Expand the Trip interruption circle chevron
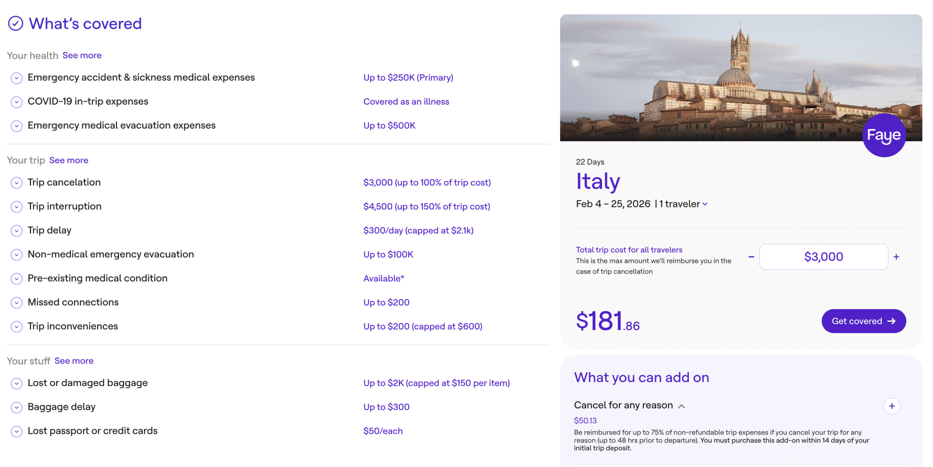The width and height of the screenshot is (933, 467). pyautogui.click(x=16, y=207)
